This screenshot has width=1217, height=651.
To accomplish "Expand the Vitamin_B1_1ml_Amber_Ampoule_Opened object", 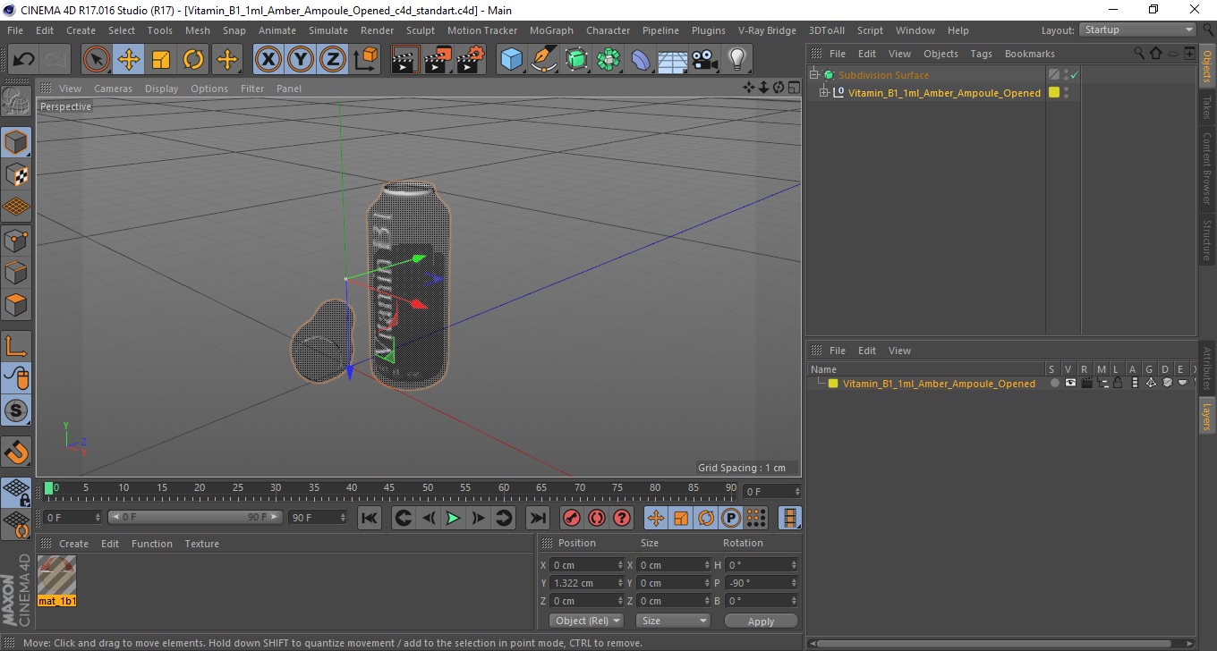I will click(x=824, y=93).
